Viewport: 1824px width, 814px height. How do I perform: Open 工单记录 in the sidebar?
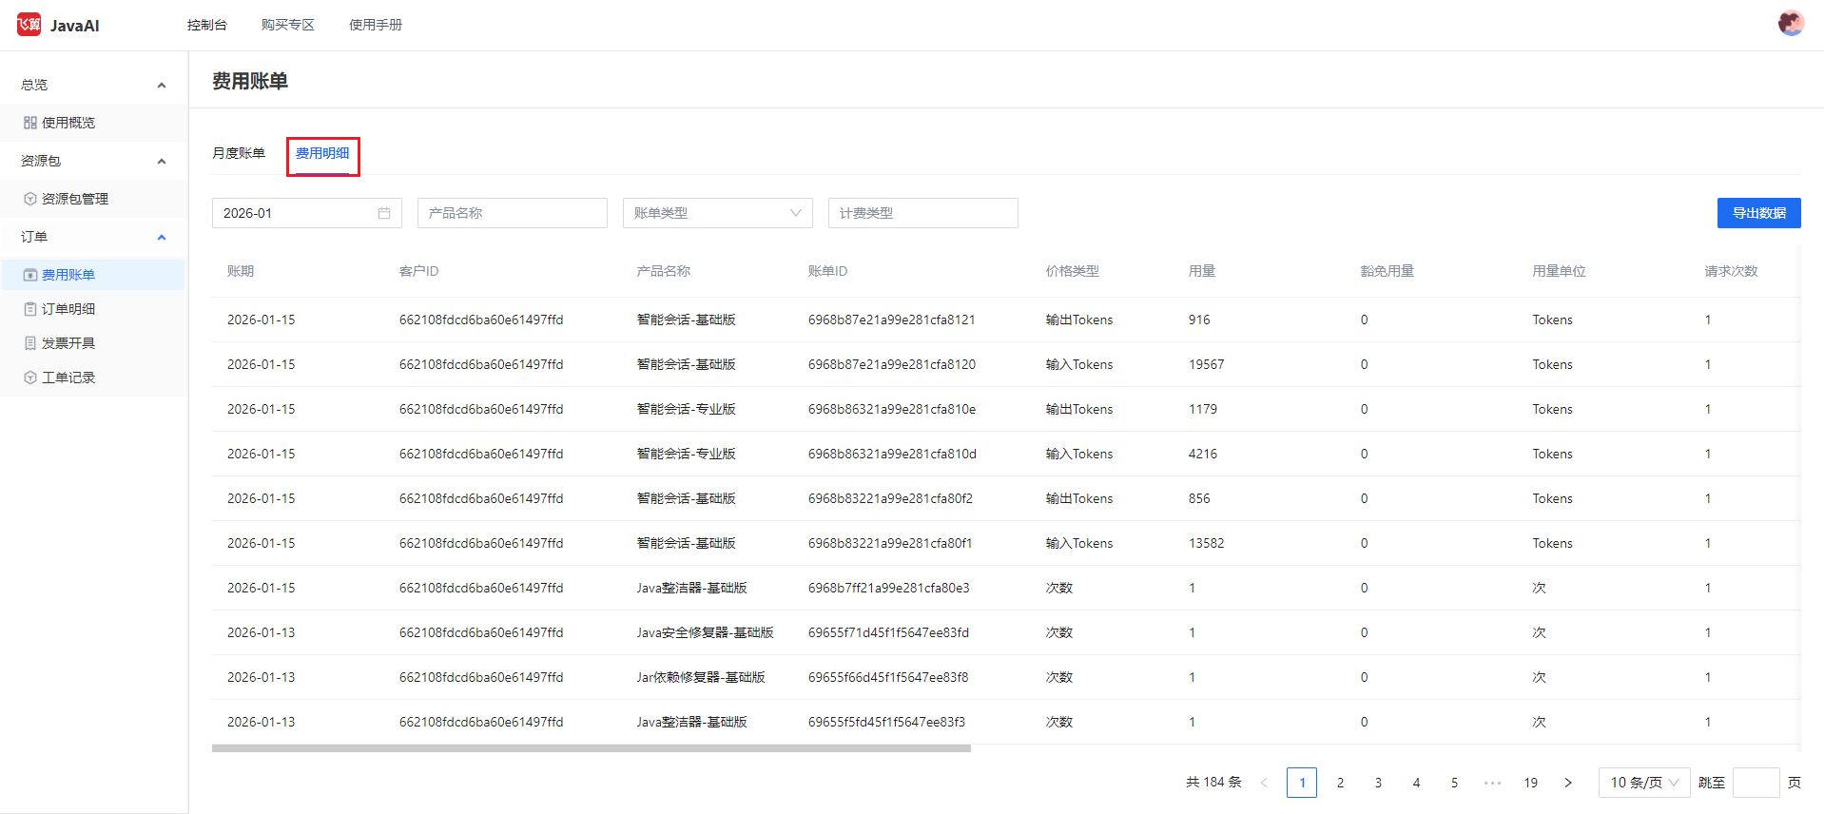click(68, 378)
